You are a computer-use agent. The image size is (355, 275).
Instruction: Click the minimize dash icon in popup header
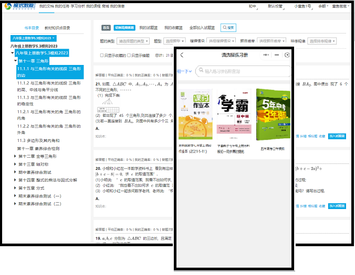point(277,55)
